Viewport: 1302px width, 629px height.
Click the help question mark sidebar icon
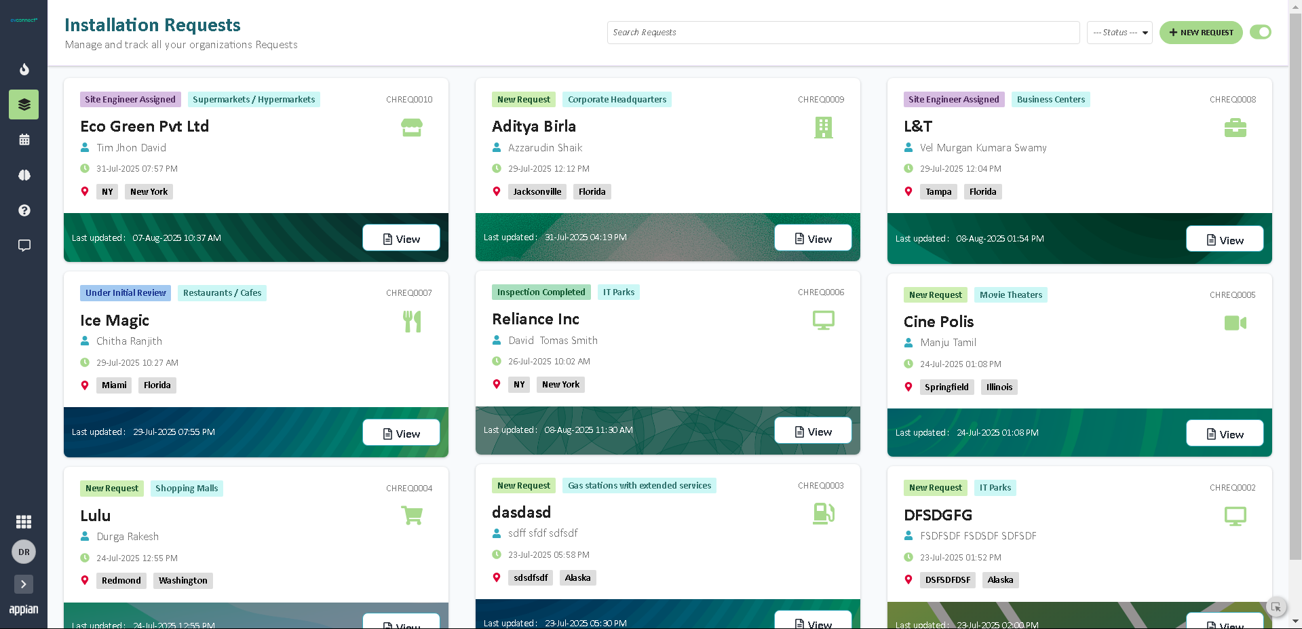click(x=24, y=210)
